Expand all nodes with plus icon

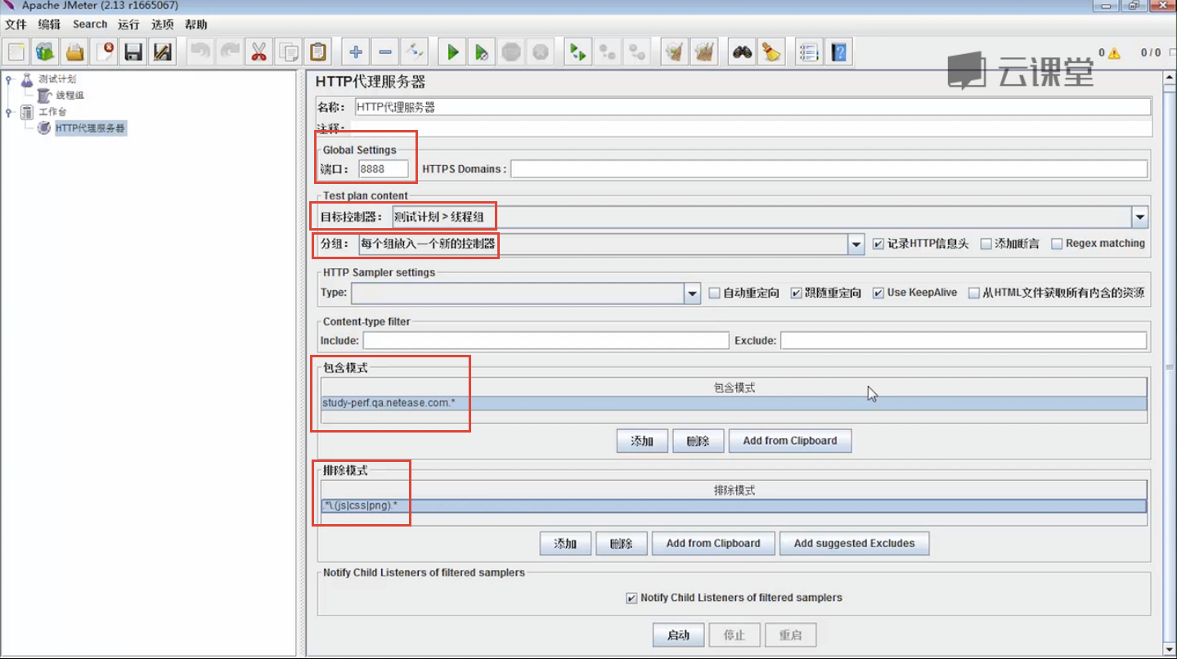click(x=356, y=52)
